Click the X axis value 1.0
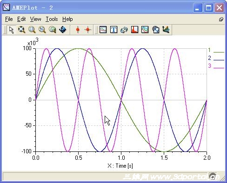 click(x=121, y=158)
